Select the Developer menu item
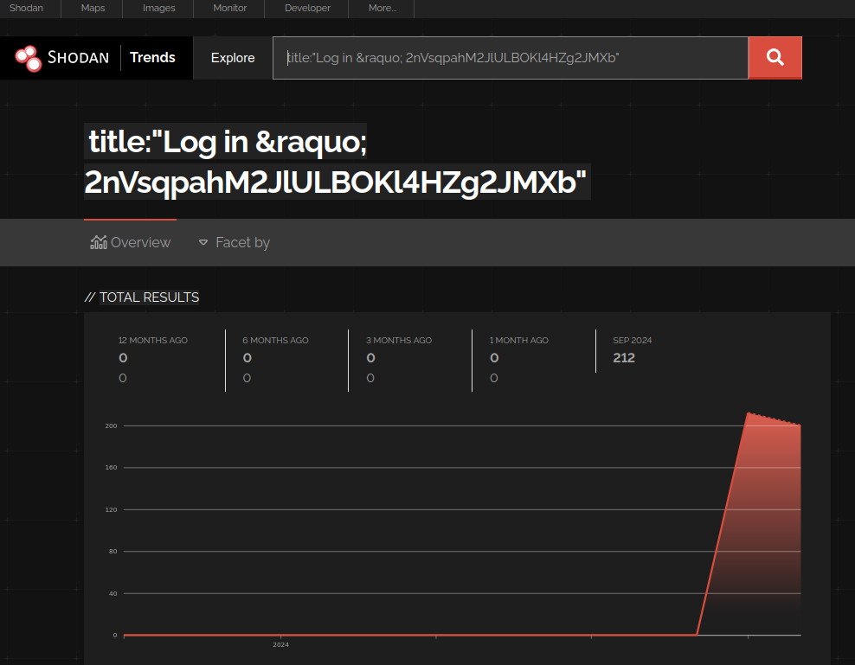The height and width of the screenshot is (665, 855). (x=307, y=9)
